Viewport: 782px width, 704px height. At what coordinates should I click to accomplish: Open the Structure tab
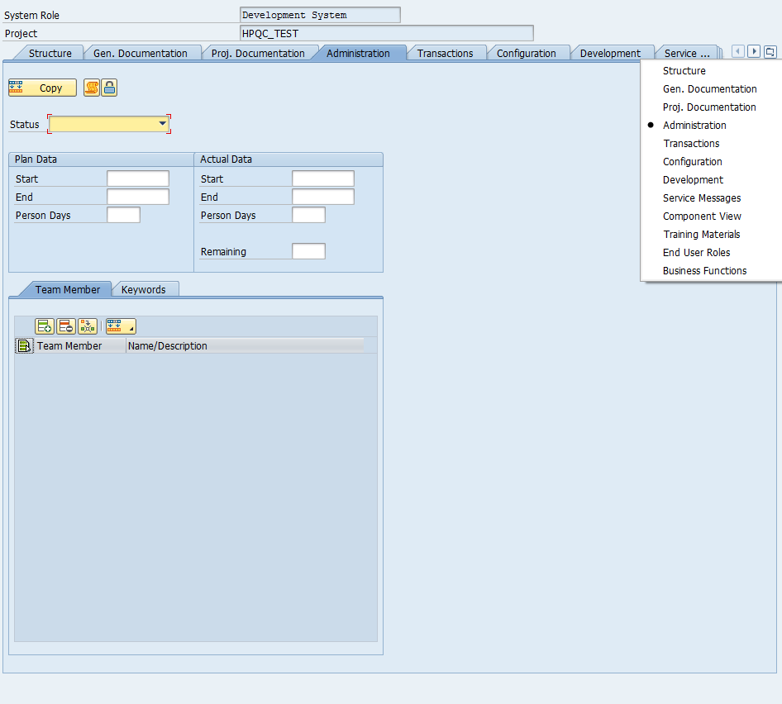click(50, 54)
